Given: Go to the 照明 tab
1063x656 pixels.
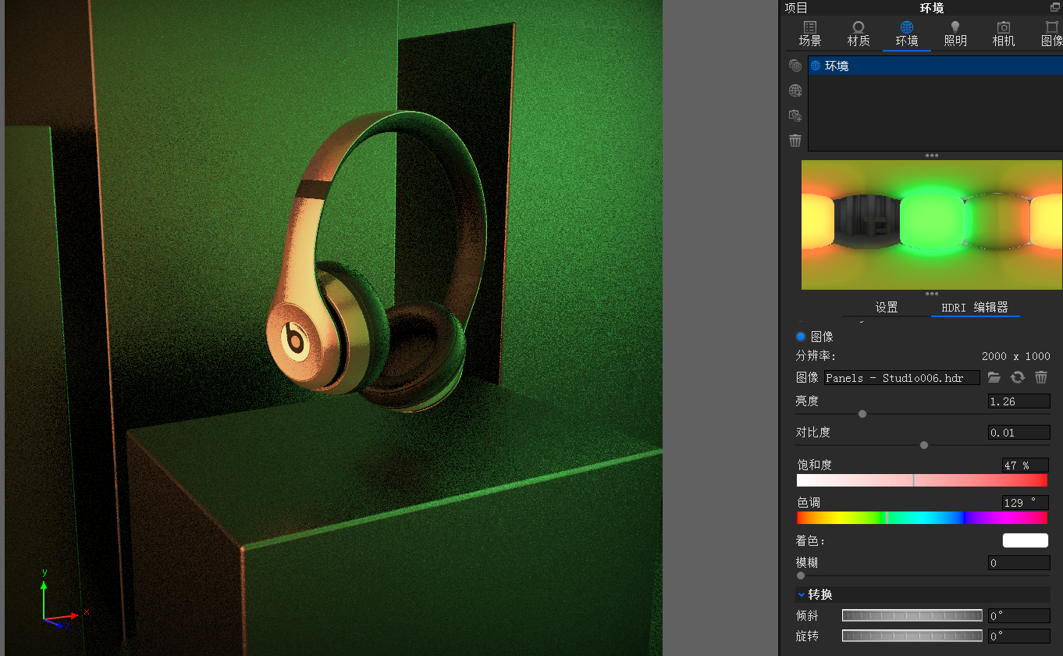Looking at the screenshot, I should pos(955,34).
